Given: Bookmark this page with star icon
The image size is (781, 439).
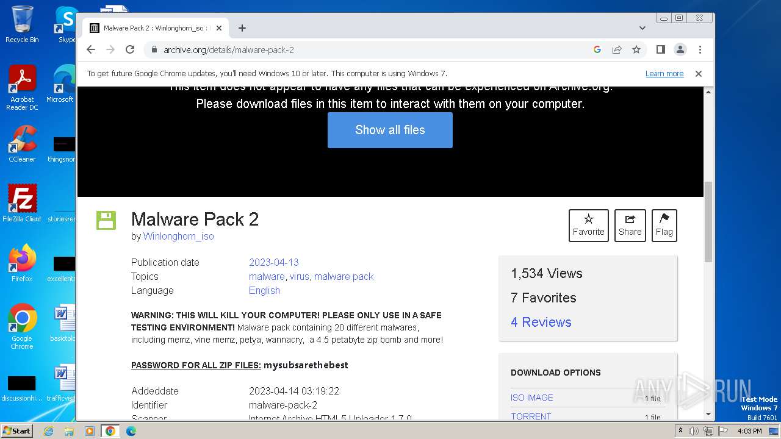Looking at the screenshot, I should pyautogui.click(x=636, y=49).
